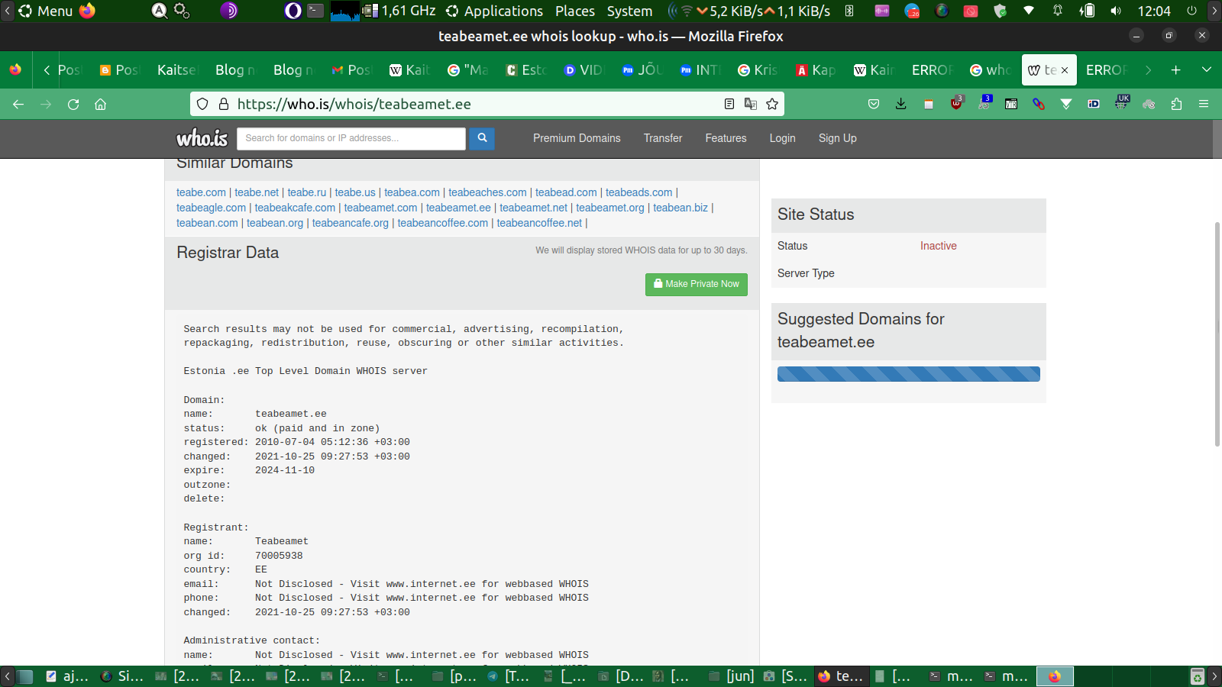Screen dimensions: 1222x687
Task: View site connection padlock details
Action: (x=224, y=104)
